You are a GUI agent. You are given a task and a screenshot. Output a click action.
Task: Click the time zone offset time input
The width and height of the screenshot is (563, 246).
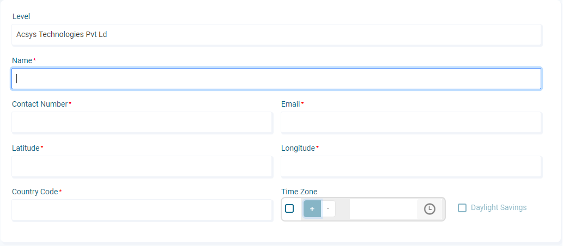click(x=383, y=209)
